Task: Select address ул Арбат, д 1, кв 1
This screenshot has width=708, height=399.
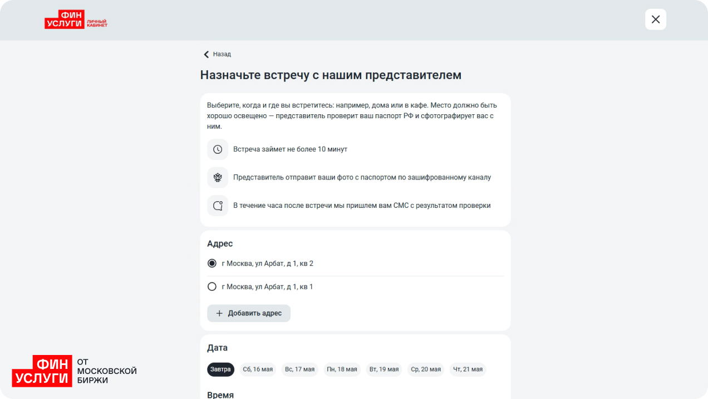Action: click(x=355, y=287)
